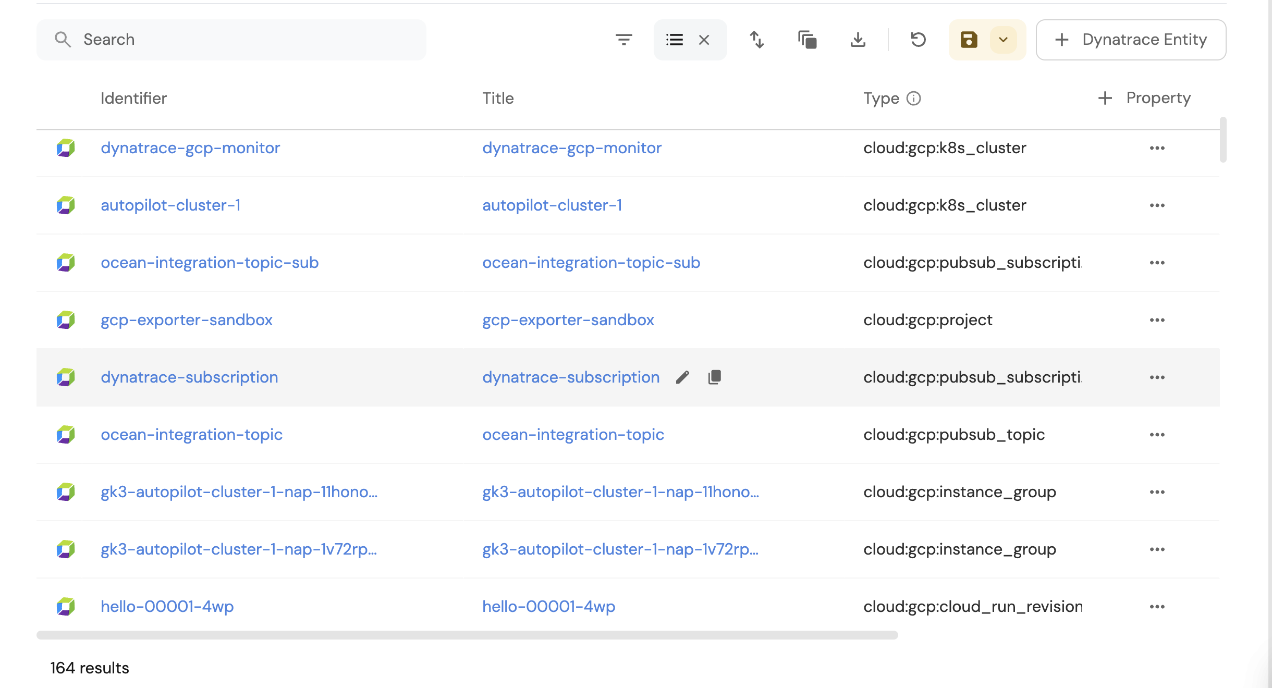The width and height of the screenshot is (1272, 688).
Task: Open actions menu for hello-00001-4wp row
Action: pyautogui.click(x=1157, y=607)
